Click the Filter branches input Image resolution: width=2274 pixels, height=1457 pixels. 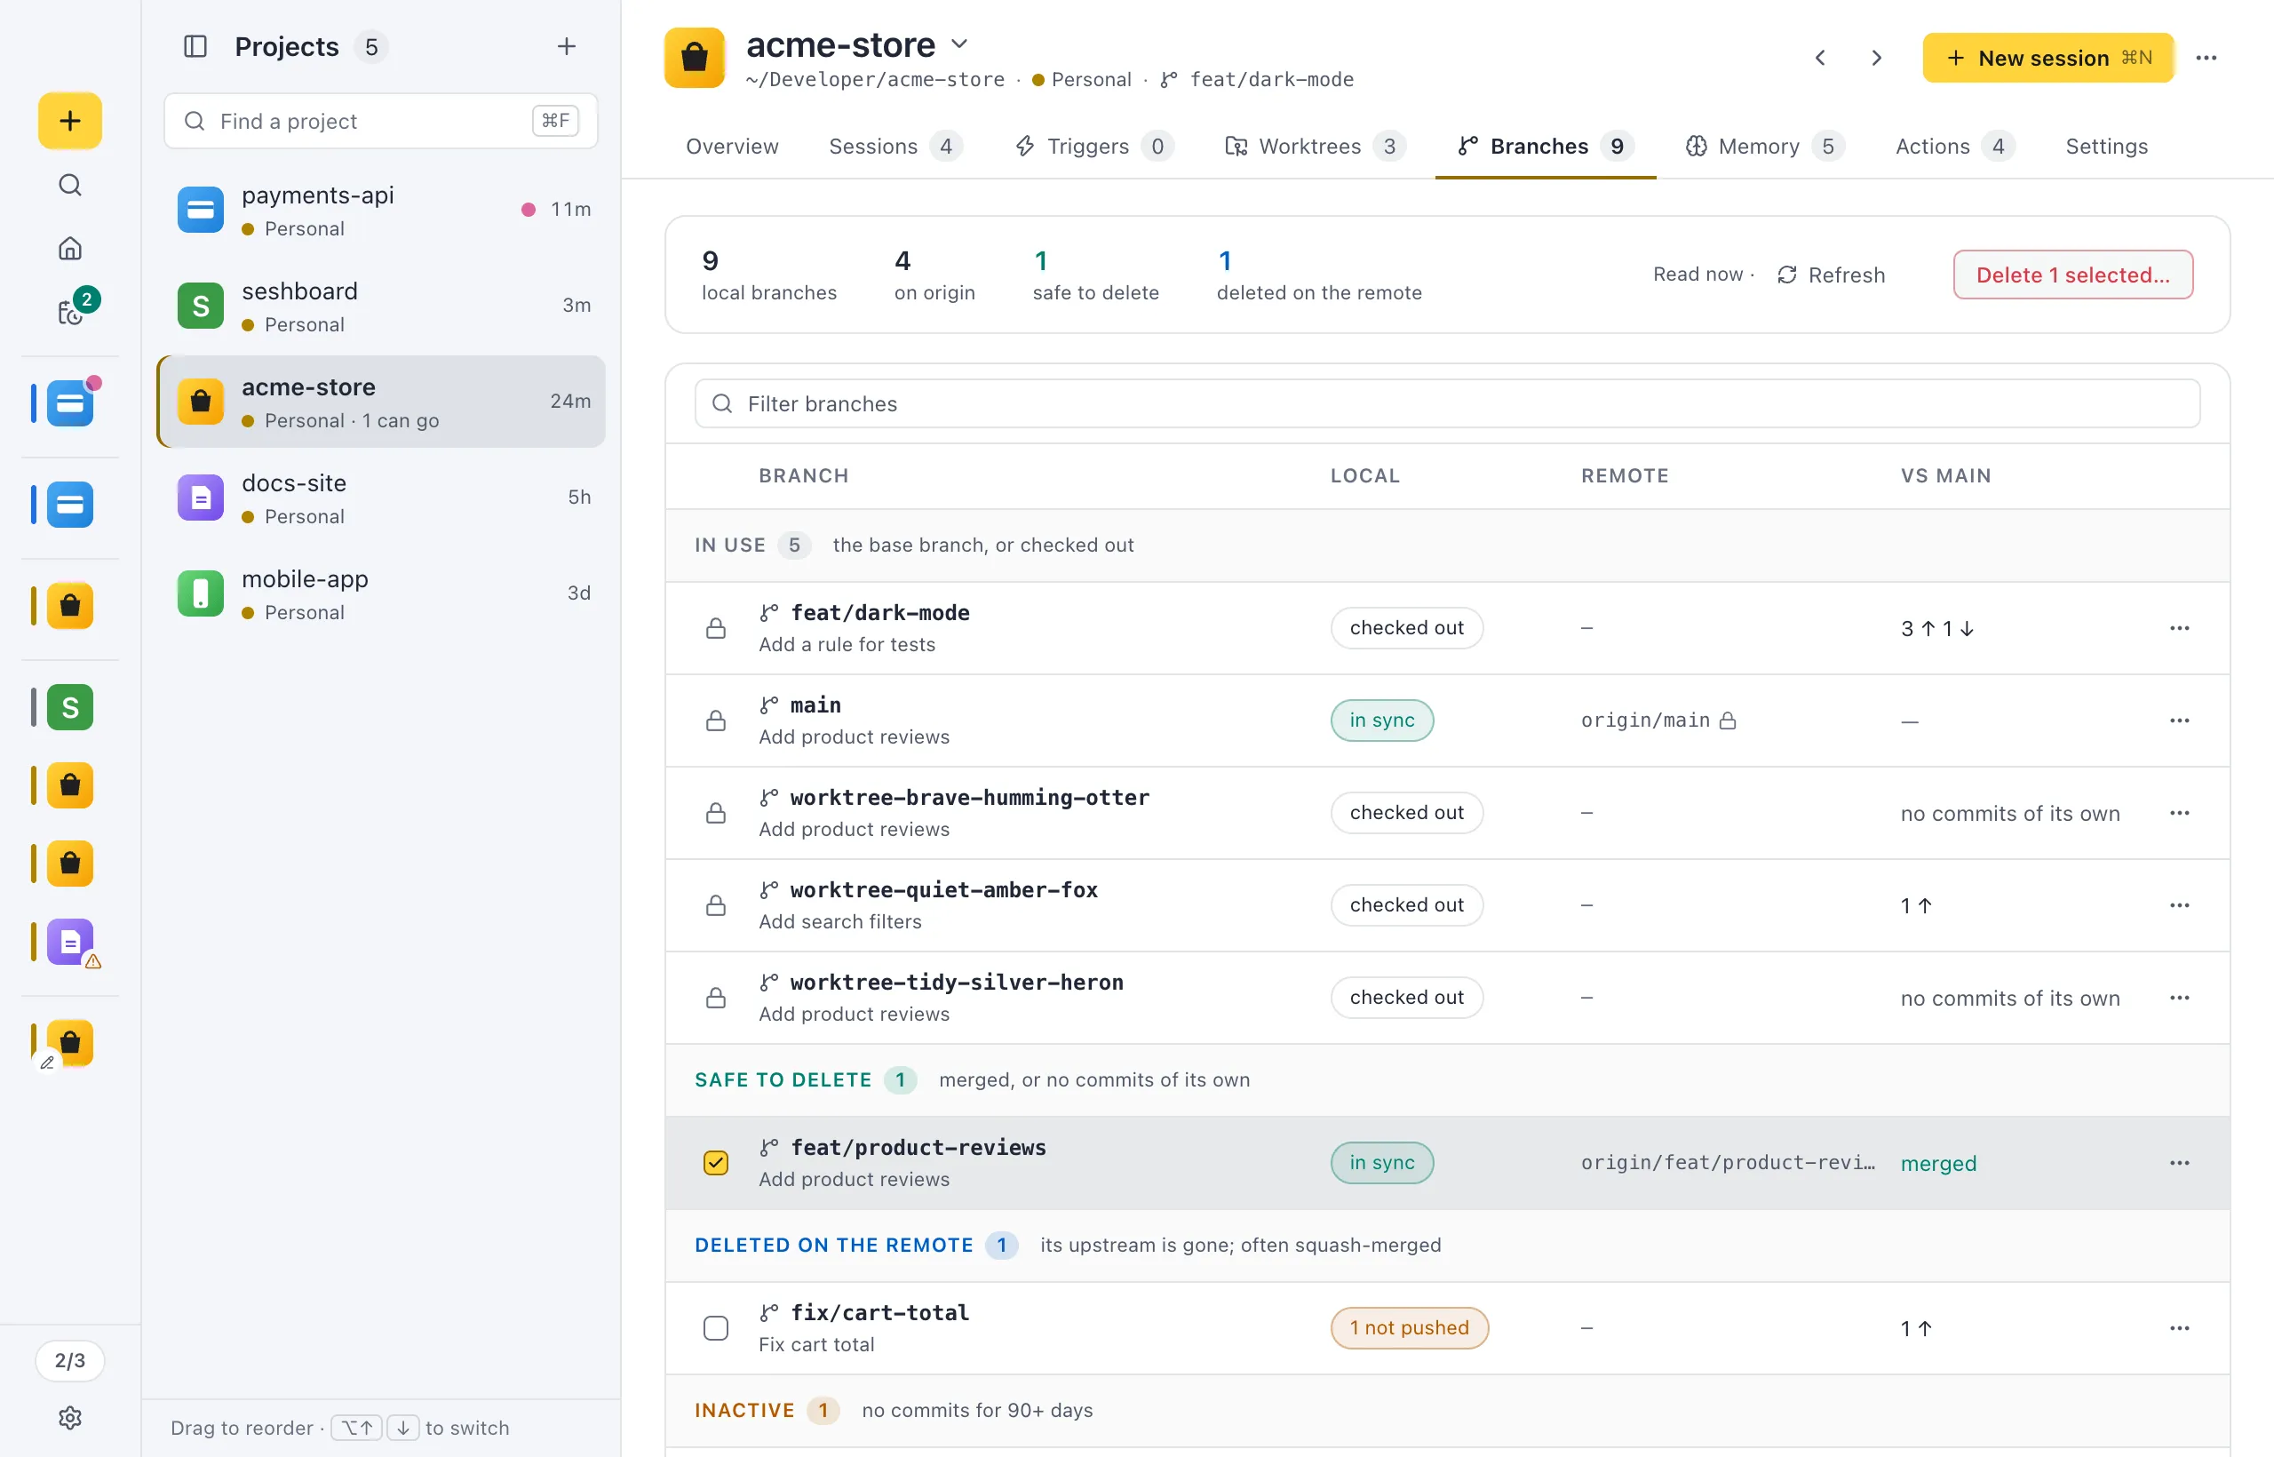point(1447,404)
